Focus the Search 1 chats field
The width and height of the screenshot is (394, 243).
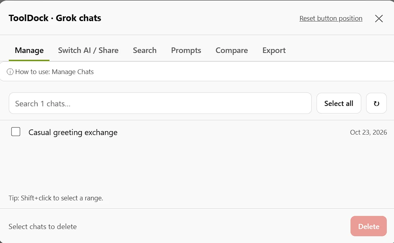(160, 103)
